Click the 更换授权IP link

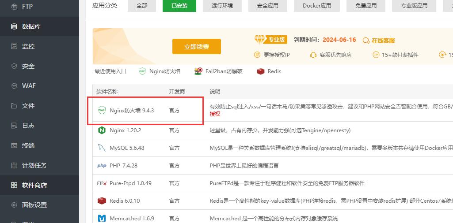[277, 55]
